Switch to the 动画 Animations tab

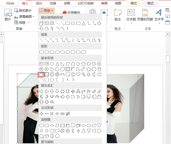[x=67, y=3]
